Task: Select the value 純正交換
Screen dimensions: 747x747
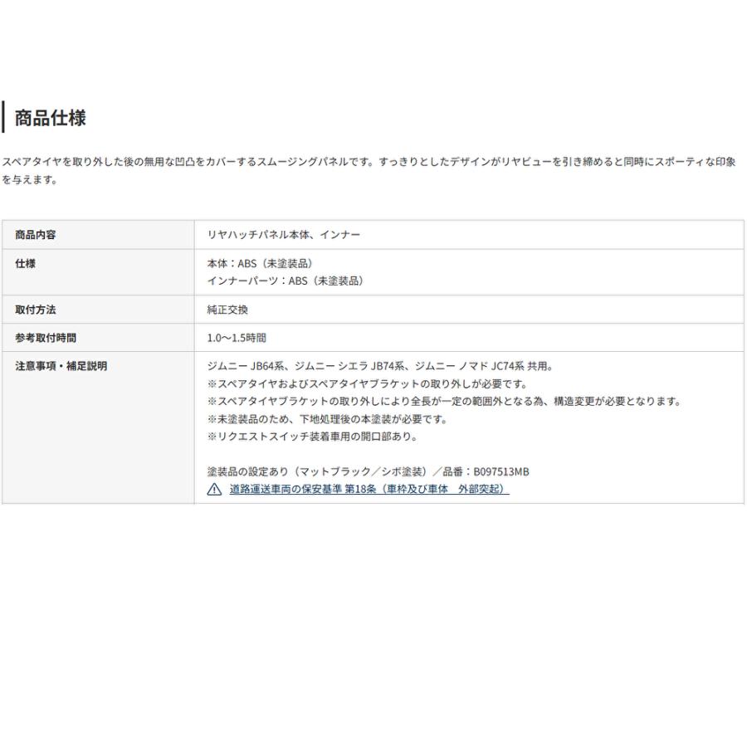Action: [x=227, y=310]
